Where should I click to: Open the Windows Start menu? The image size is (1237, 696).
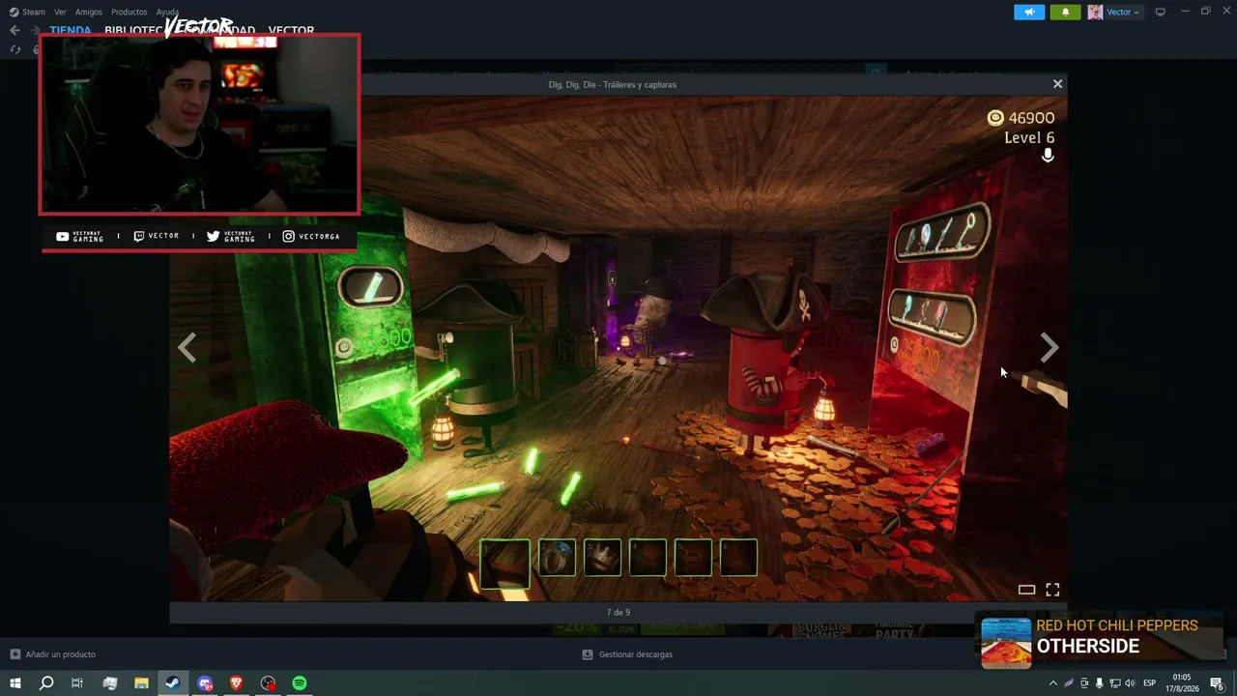pyautogui.click(x=15, y=683)
